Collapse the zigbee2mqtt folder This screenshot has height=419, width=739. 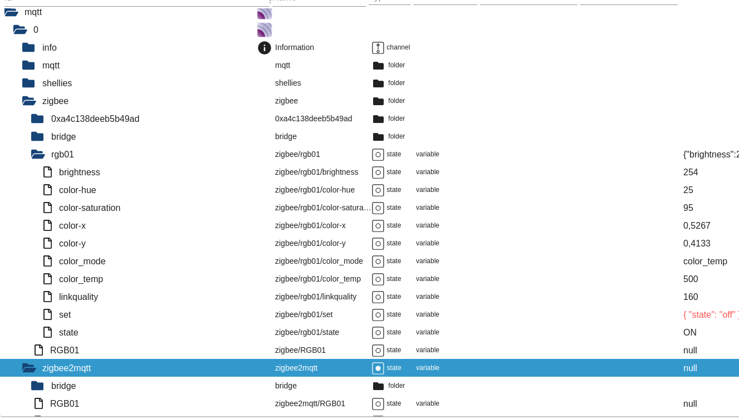(x=29, y=368)
